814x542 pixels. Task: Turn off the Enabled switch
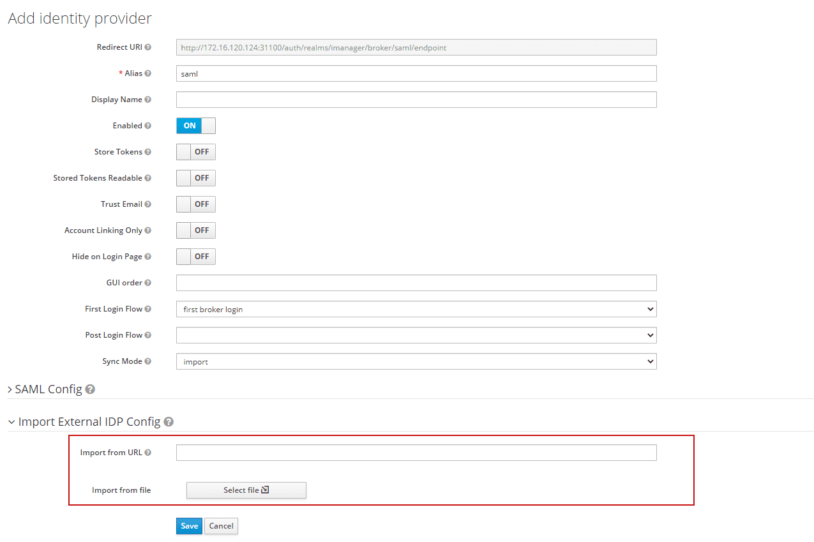(x=196, y=126)
